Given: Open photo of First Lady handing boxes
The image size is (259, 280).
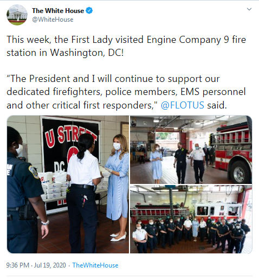Looking at the screenshot, I should [x=68, y=184].
